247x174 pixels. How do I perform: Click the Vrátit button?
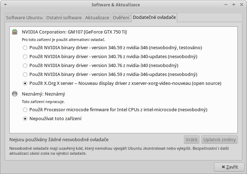(192, 139)
